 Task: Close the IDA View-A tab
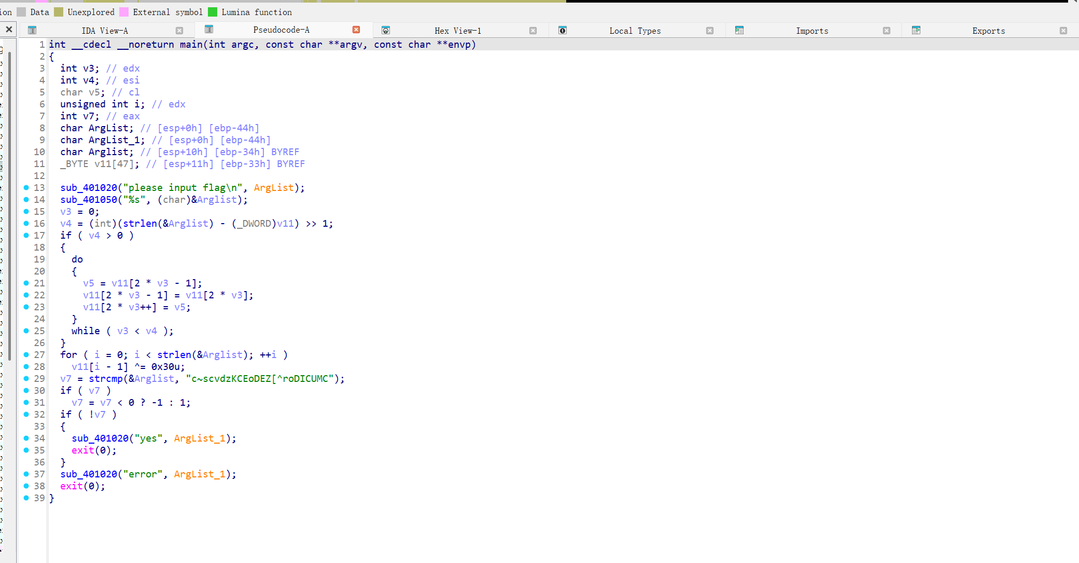click(179, 31)
